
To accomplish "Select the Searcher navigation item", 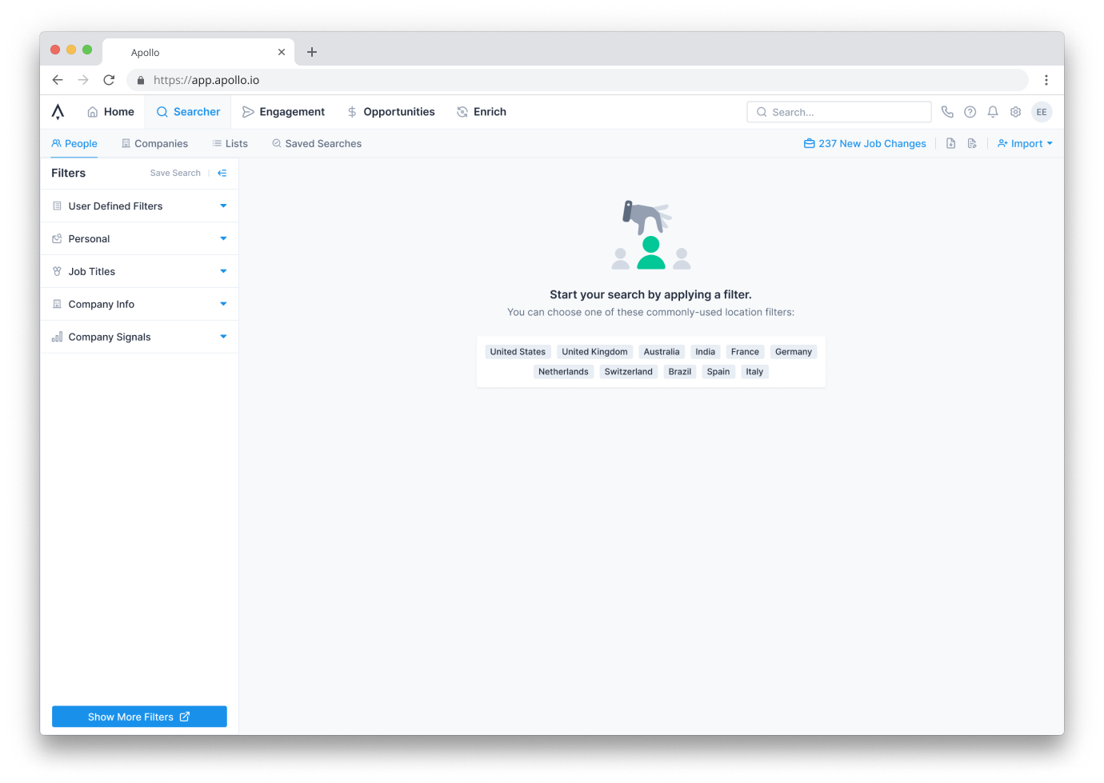I will (x=188, y=112).
